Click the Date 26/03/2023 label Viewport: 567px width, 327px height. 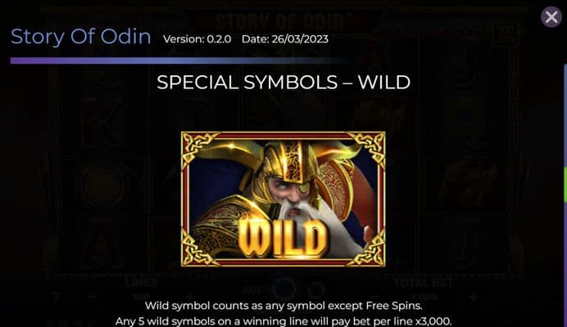(285, 39)
